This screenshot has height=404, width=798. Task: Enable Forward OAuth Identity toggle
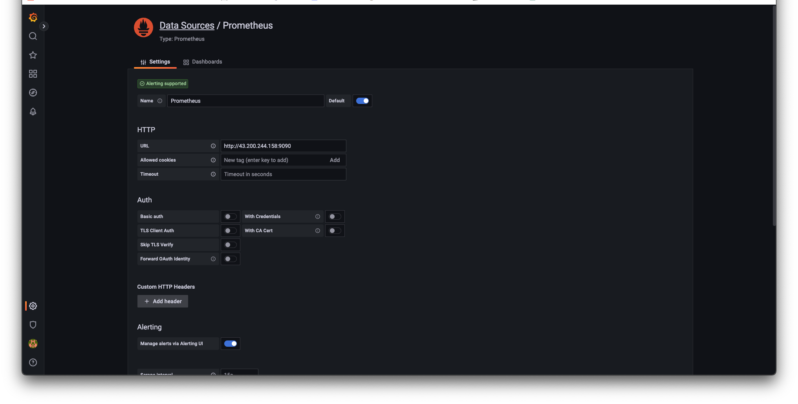click(x=231, y=259)
